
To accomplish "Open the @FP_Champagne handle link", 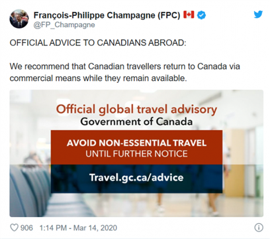I will [64, 25].
